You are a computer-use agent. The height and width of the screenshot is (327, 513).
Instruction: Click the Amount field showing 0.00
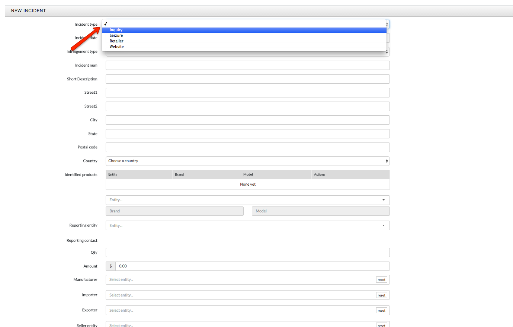coord(252,266)
